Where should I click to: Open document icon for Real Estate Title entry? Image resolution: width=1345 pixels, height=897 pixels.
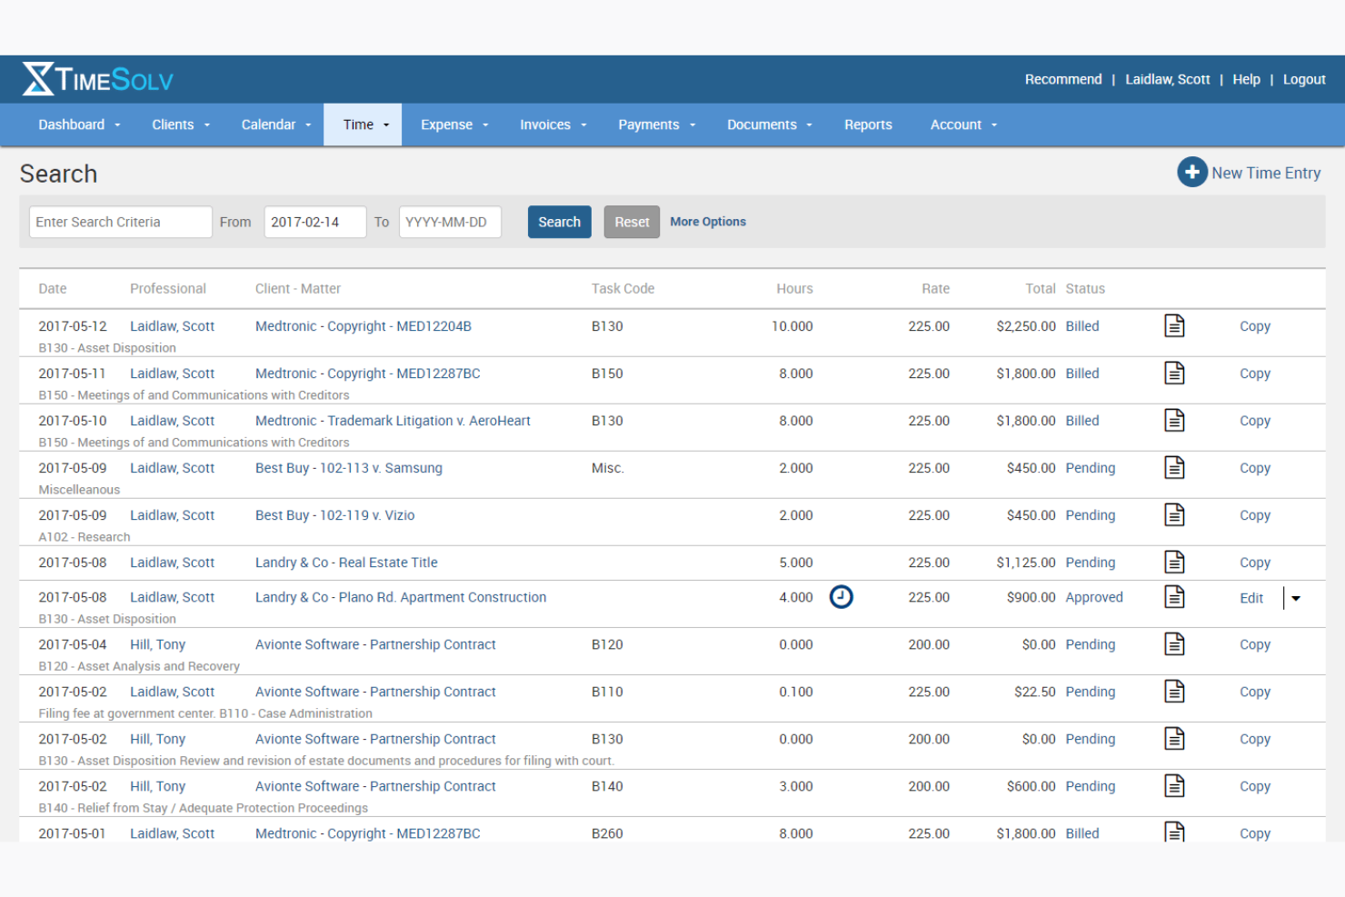pos(1174,562)
